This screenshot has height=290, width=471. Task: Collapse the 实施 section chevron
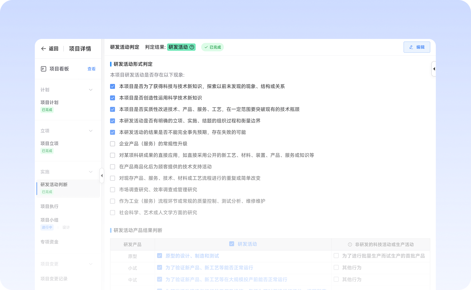[91, 172]
